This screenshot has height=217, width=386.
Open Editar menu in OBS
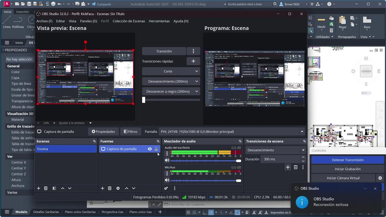coord(61,21)
